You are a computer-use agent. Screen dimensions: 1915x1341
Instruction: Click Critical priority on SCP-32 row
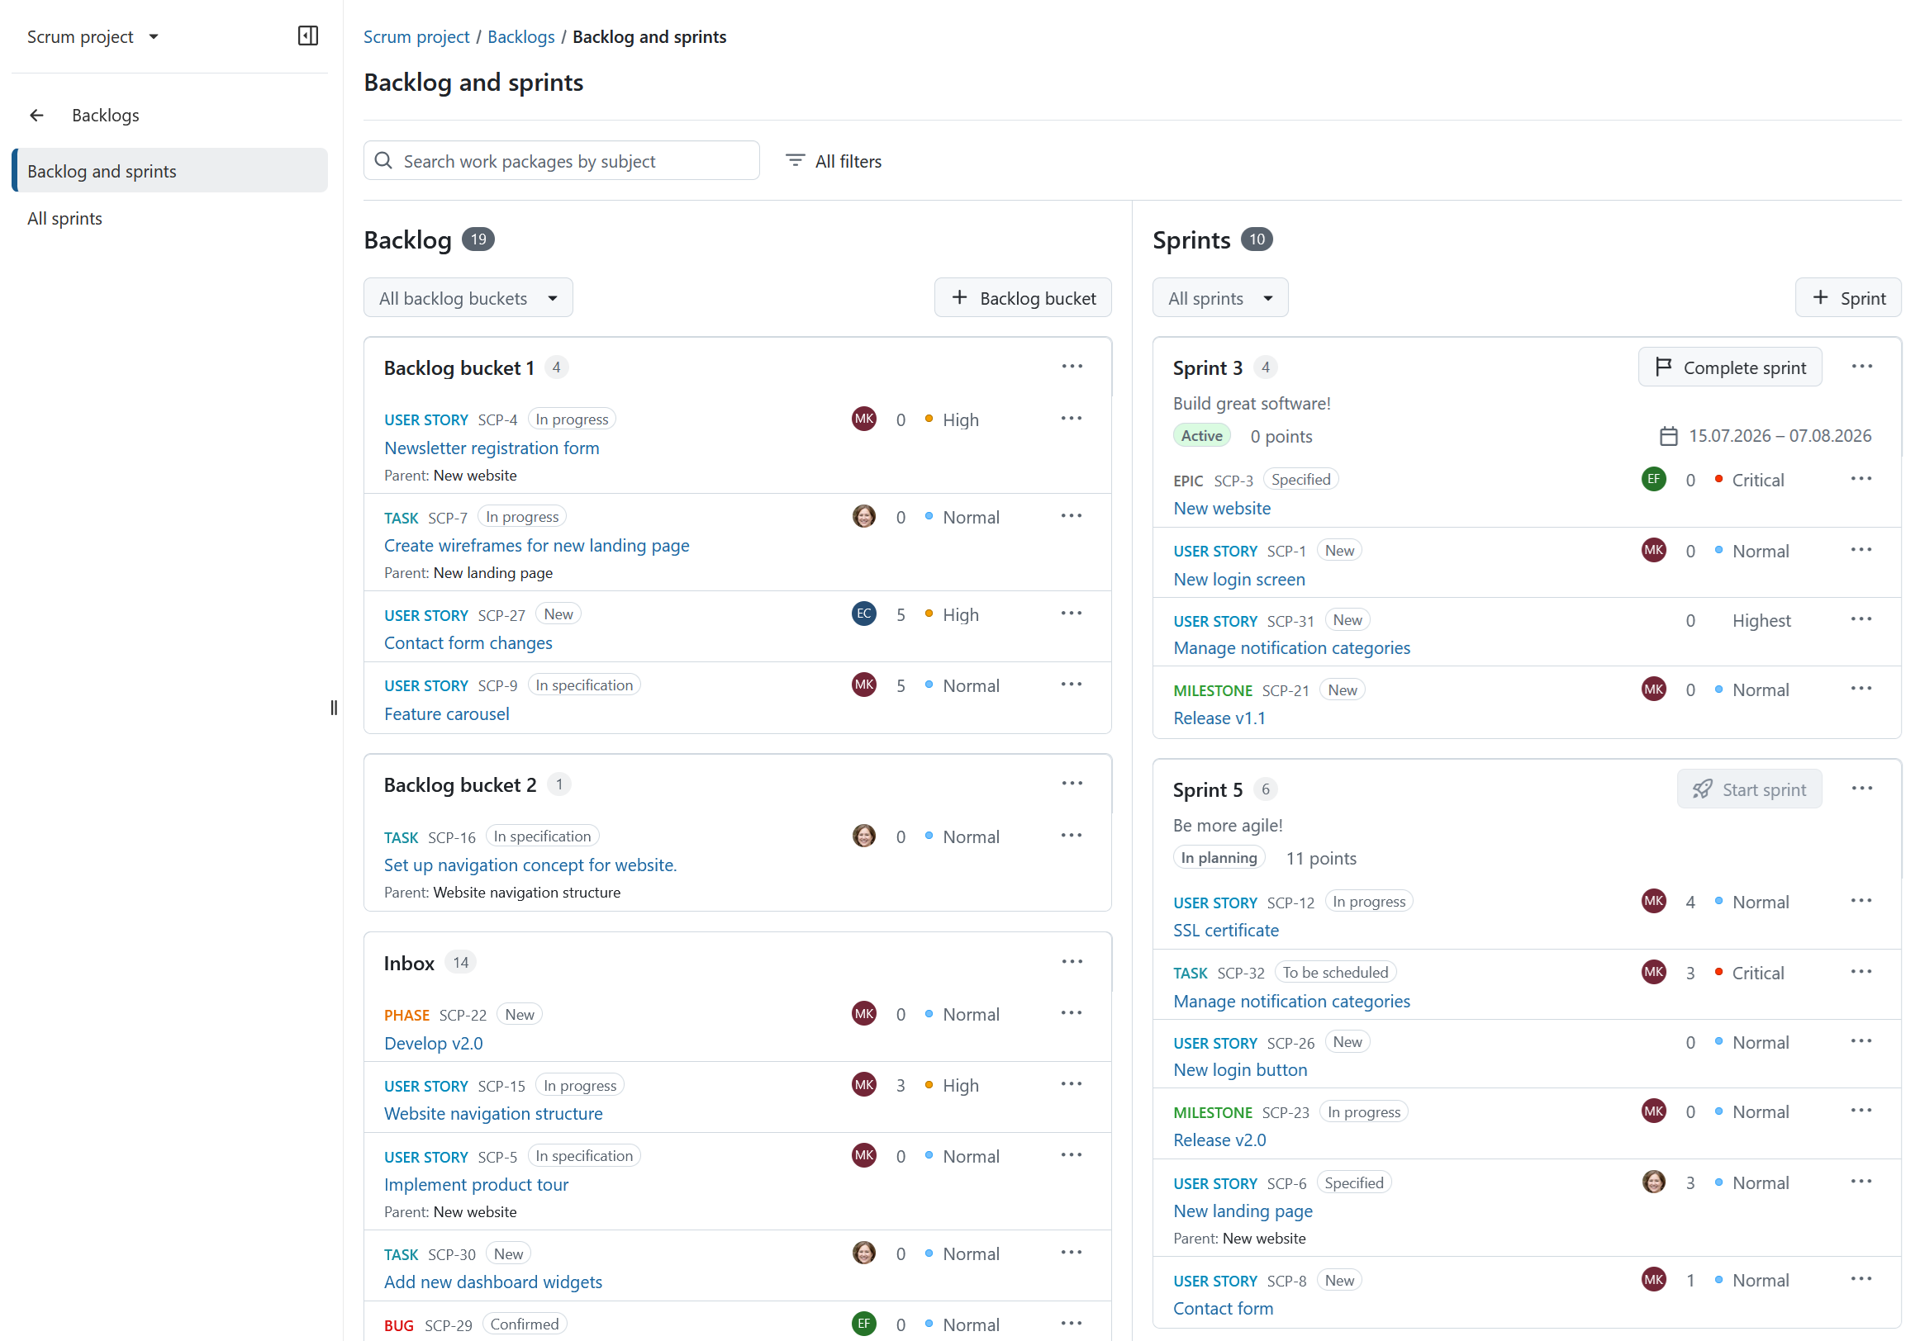point(1749,973)
